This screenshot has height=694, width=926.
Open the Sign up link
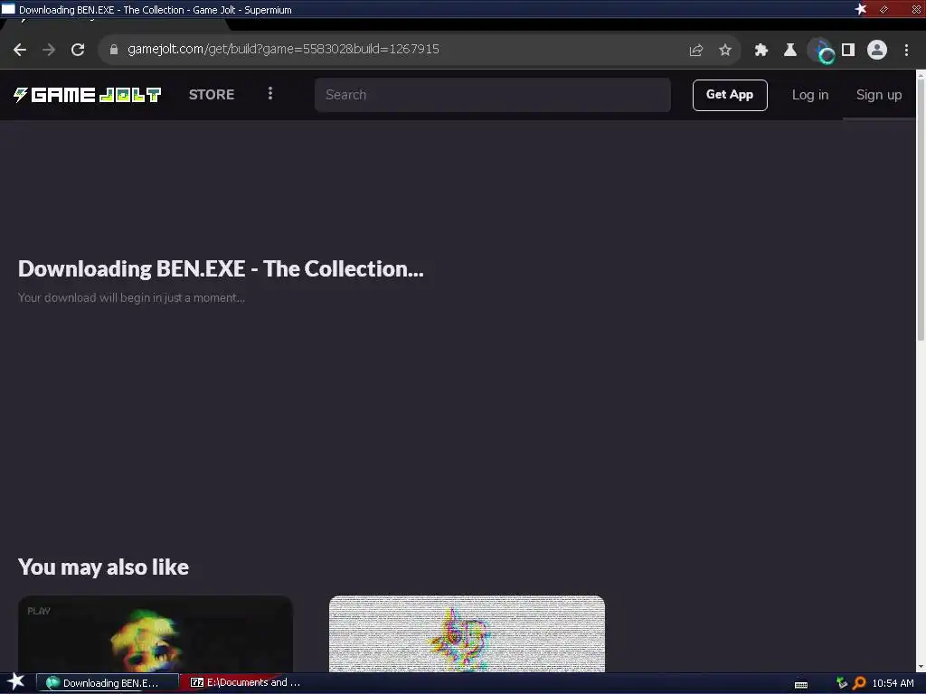[x=879, y=95]
